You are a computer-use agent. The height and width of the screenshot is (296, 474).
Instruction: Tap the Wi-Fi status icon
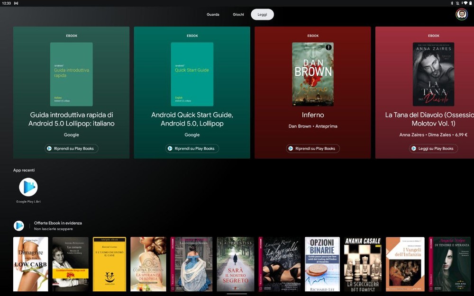[465, 3]
